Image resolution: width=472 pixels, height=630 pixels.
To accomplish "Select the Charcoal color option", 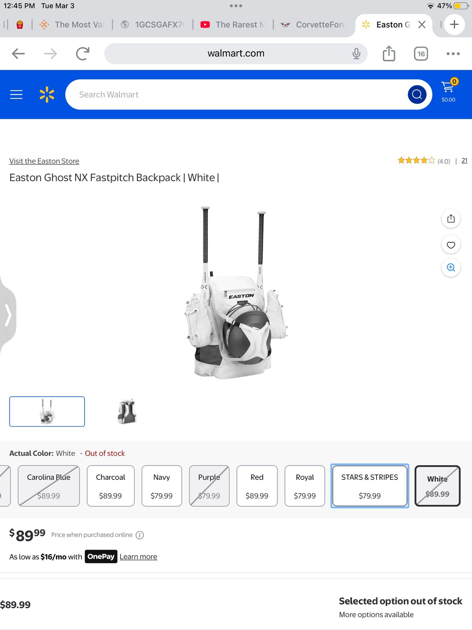I will coord(110,486).
